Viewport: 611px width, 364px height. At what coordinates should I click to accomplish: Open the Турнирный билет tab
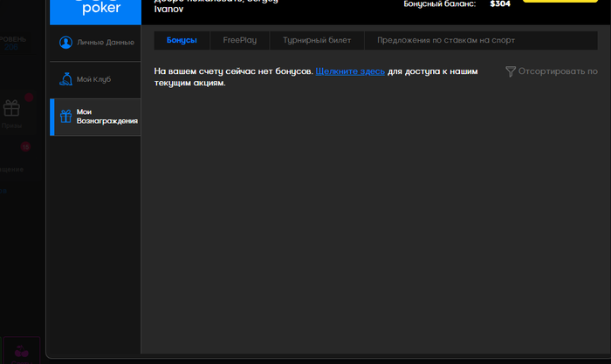317,40
